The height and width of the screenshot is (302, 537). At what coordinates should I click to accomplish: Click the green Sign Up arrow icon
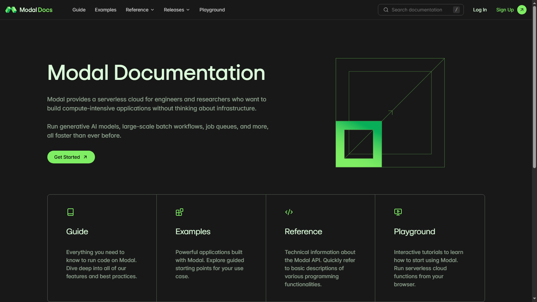coord(522,10)
